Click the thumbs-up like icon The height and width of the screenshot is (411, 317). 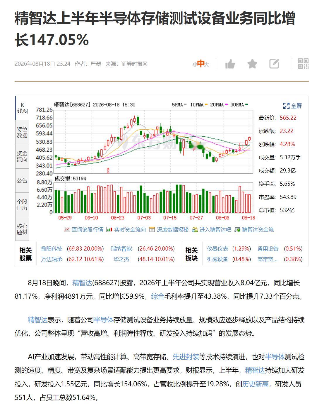(230, 64)
